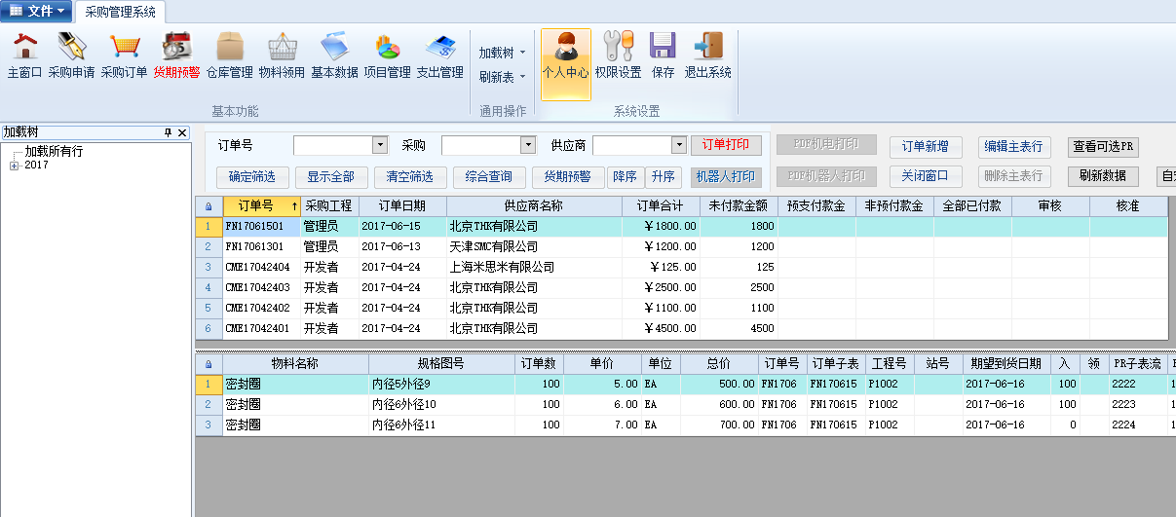Click the 清空筛选 button
The image size is (1176, 517).
(x=410, y=177)
